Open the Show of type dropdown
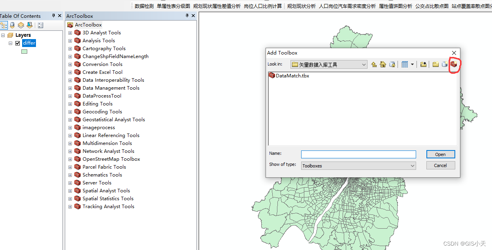Image resolution: width=492 pixels, height=250 pixels. click(x=413, y=165)
